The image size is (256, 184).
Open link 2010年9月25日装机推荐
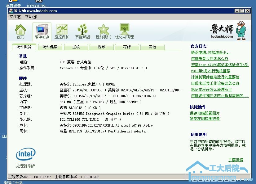pos(210,71)
